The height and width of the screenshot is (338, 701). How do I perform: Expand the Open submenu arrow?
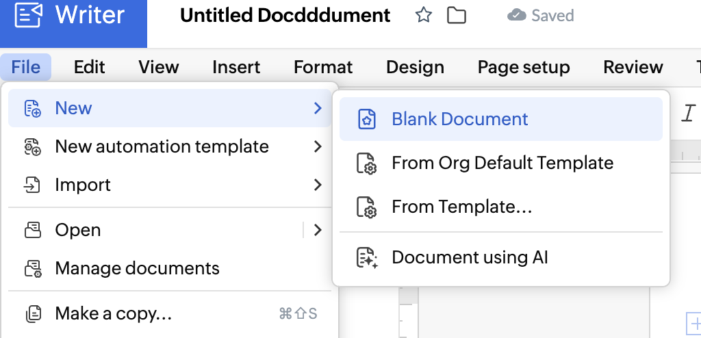click(x=317, y=230)
